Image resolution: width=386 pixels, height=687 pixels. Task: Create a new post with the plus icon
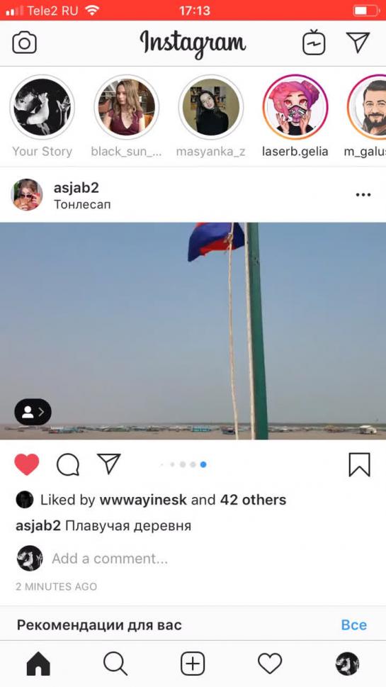pyautogui.click(x=193, y=664)
